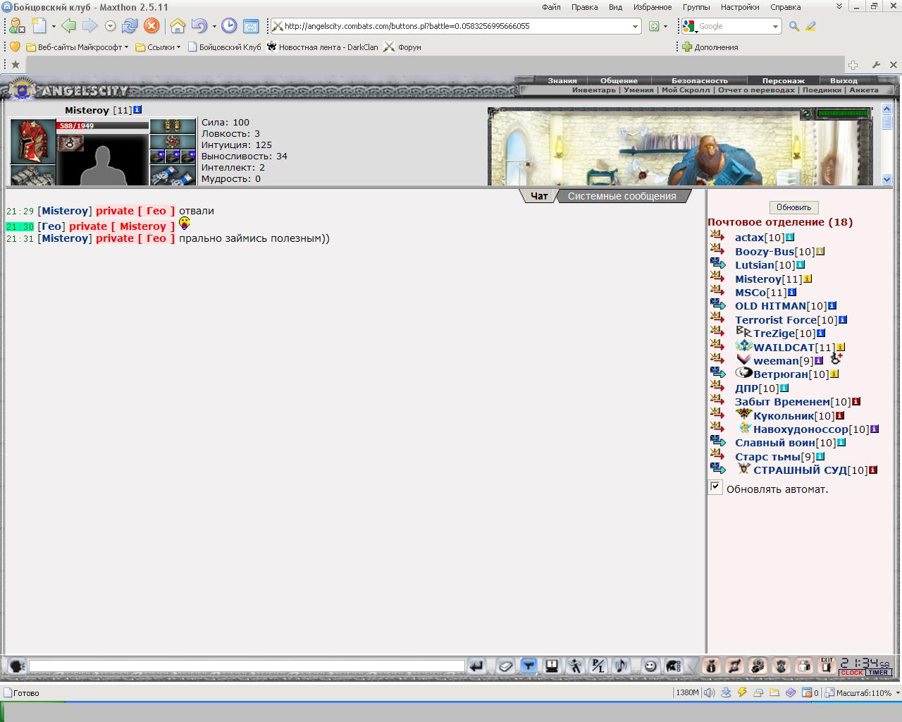Open the Go button dropdown arrow

665,26
